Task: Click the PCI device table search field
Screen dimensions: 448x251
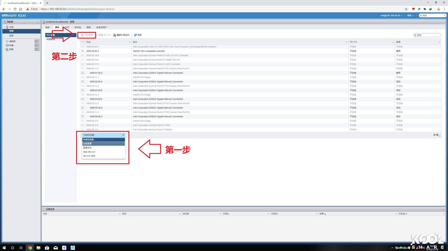Action: [x=427, y=35]
